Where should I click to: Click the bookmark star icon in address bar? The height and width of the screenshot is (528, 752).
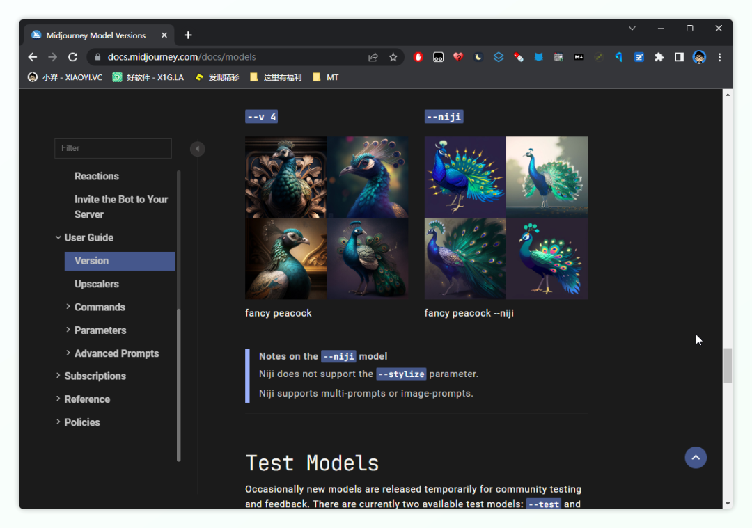point(393,57)
